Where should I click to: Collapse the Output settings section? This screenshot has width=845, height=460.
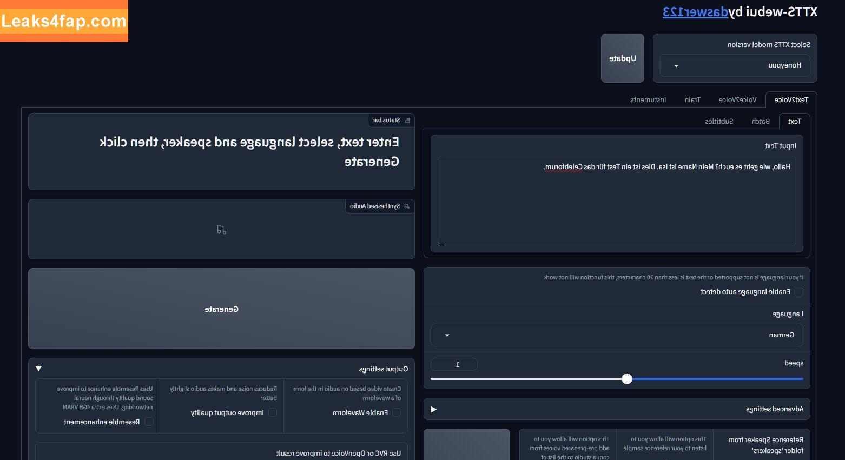click(221, 369)
